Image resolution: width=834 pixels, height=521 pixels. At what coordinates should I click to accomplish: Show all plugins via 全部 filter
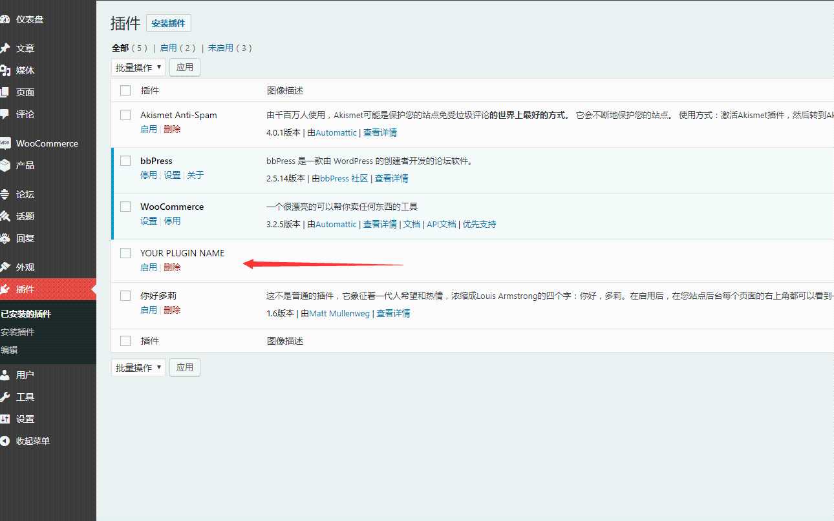click(x=120, y=48)
